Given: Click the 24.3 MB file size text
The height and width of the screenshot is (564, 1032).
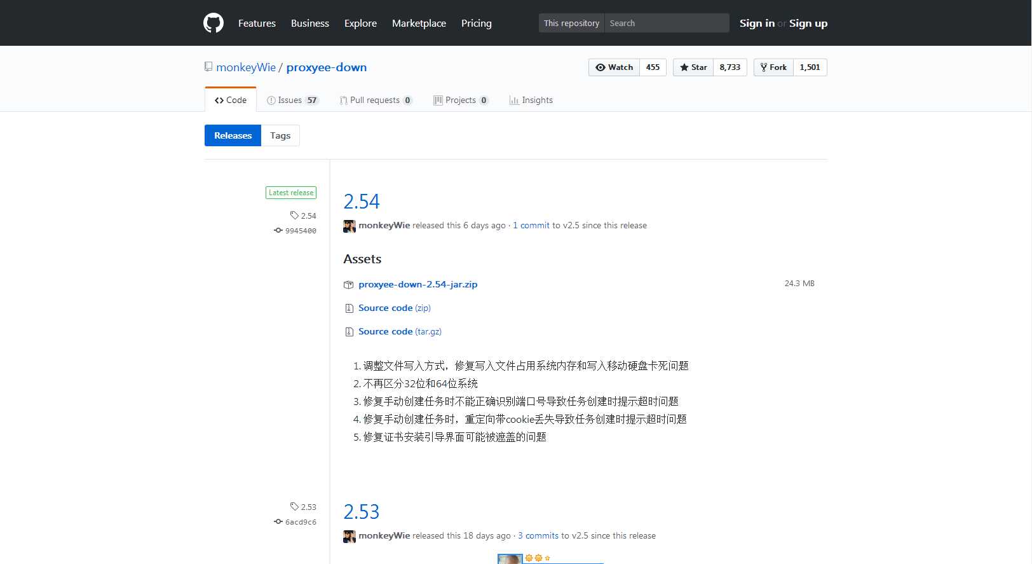Looking at the screenshot, I should pos(799,284).
